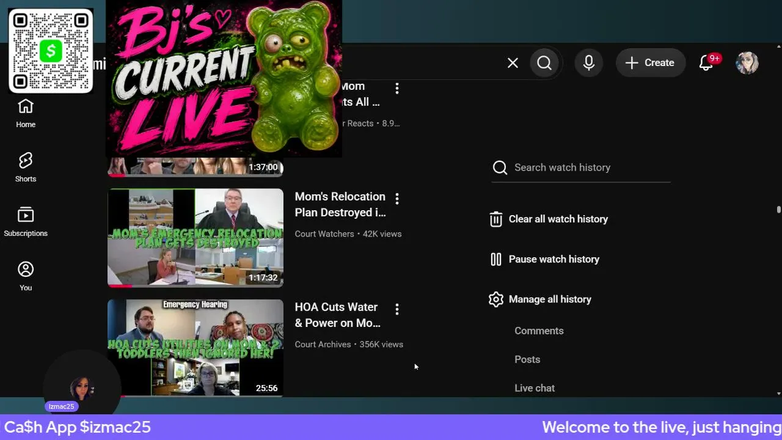Open Manage all history
782x440 pixels.
tap(550, 299)
